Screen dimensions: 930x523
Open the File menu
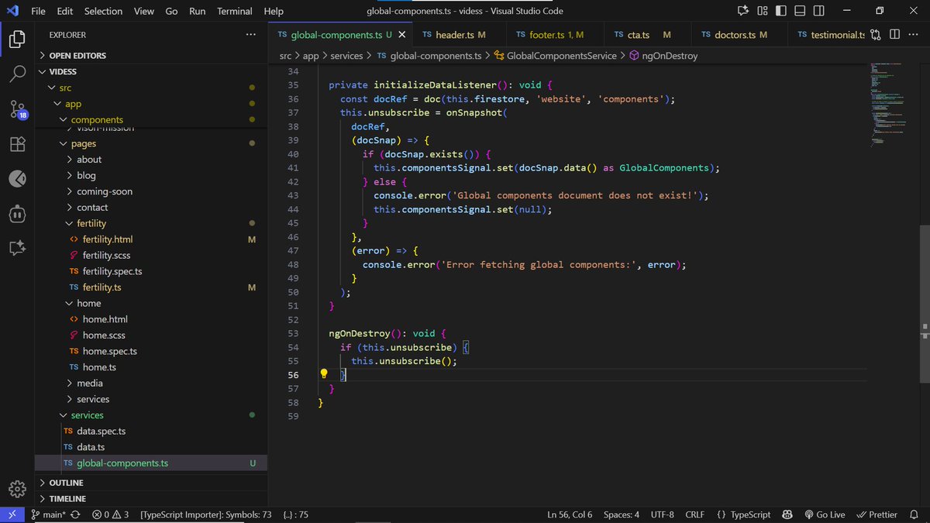[x=38, y=11]
